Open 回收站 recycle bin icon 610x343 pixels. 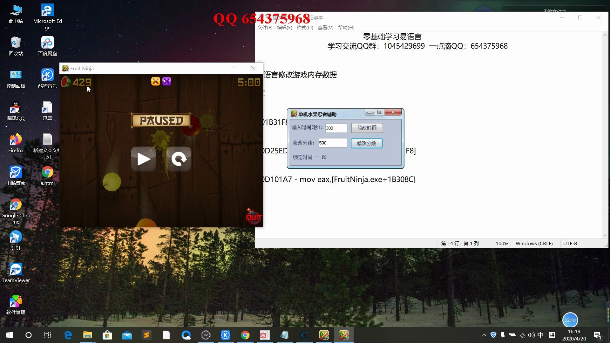pos(16,46)
